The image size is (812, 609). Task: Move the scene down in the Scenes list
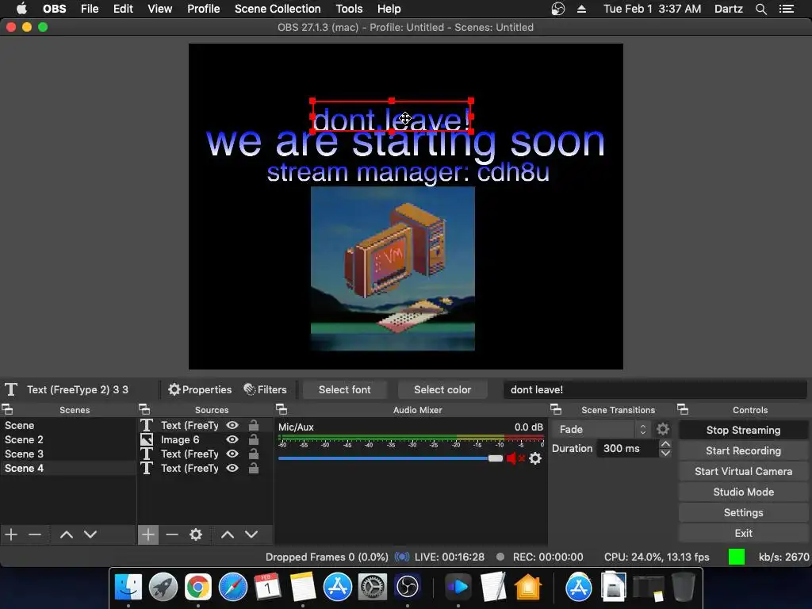[90, 534]
